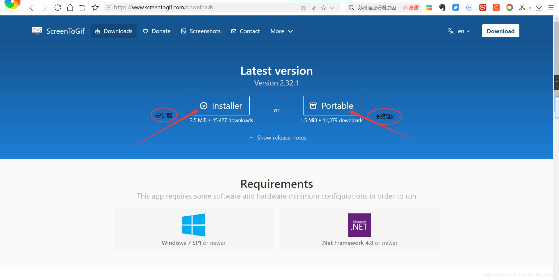The image size is (559, 280).
Task: Open the blue pen note extension
Action: (456, 8)
